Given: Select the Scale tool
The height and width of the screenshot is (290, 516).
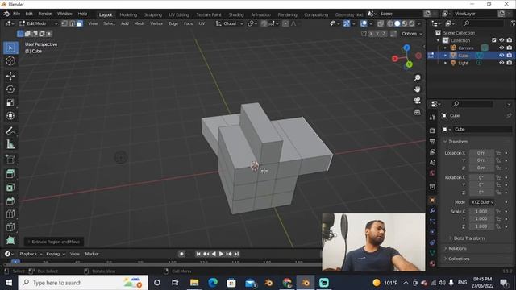Looking at the screenshot, I should coord(10,102).
